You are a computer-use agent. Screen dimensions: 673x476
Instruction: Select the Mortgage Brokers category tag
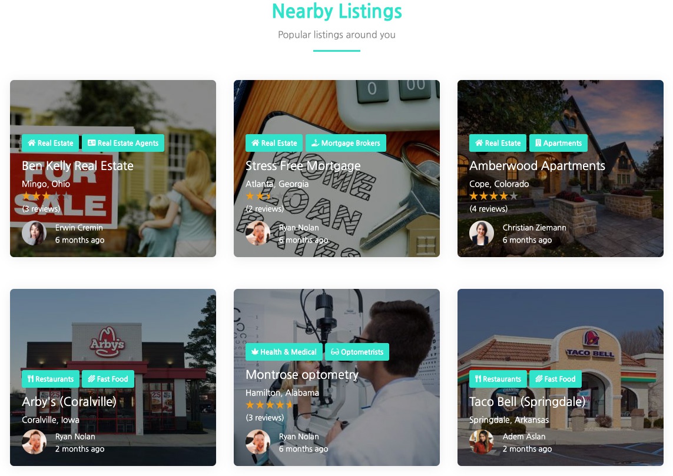click(x=346, y=143)
